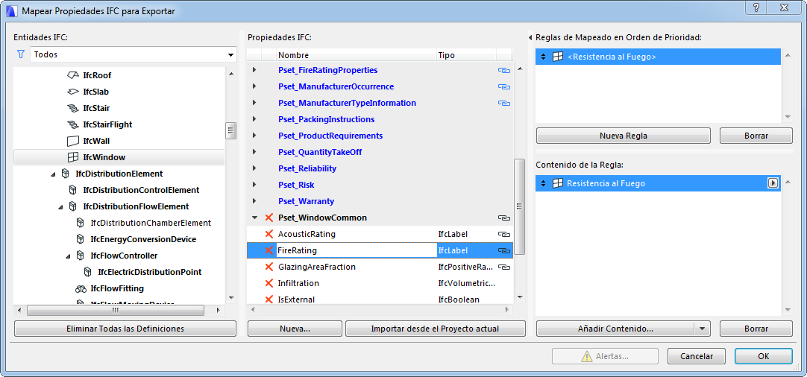Select IfcDistributionFlowElement in the tree

coord(136,206)
